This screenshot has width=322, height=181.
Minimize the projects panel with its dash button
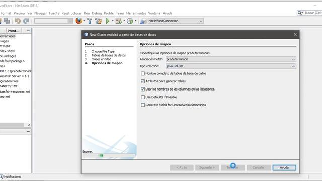click(28, 31)
